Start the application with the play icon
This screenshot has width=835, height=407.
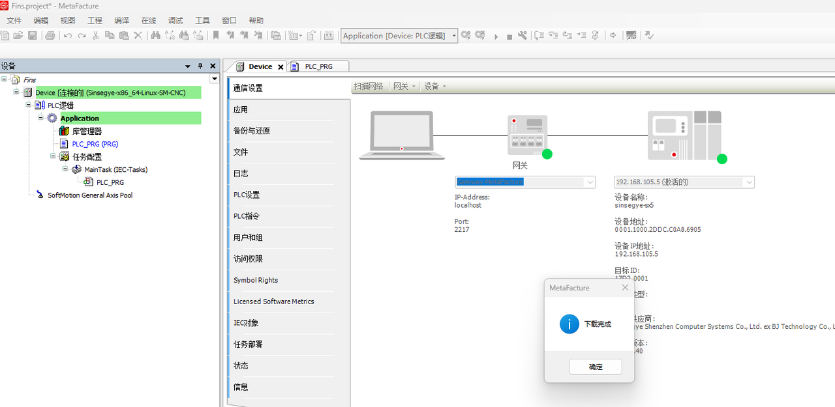496,36
